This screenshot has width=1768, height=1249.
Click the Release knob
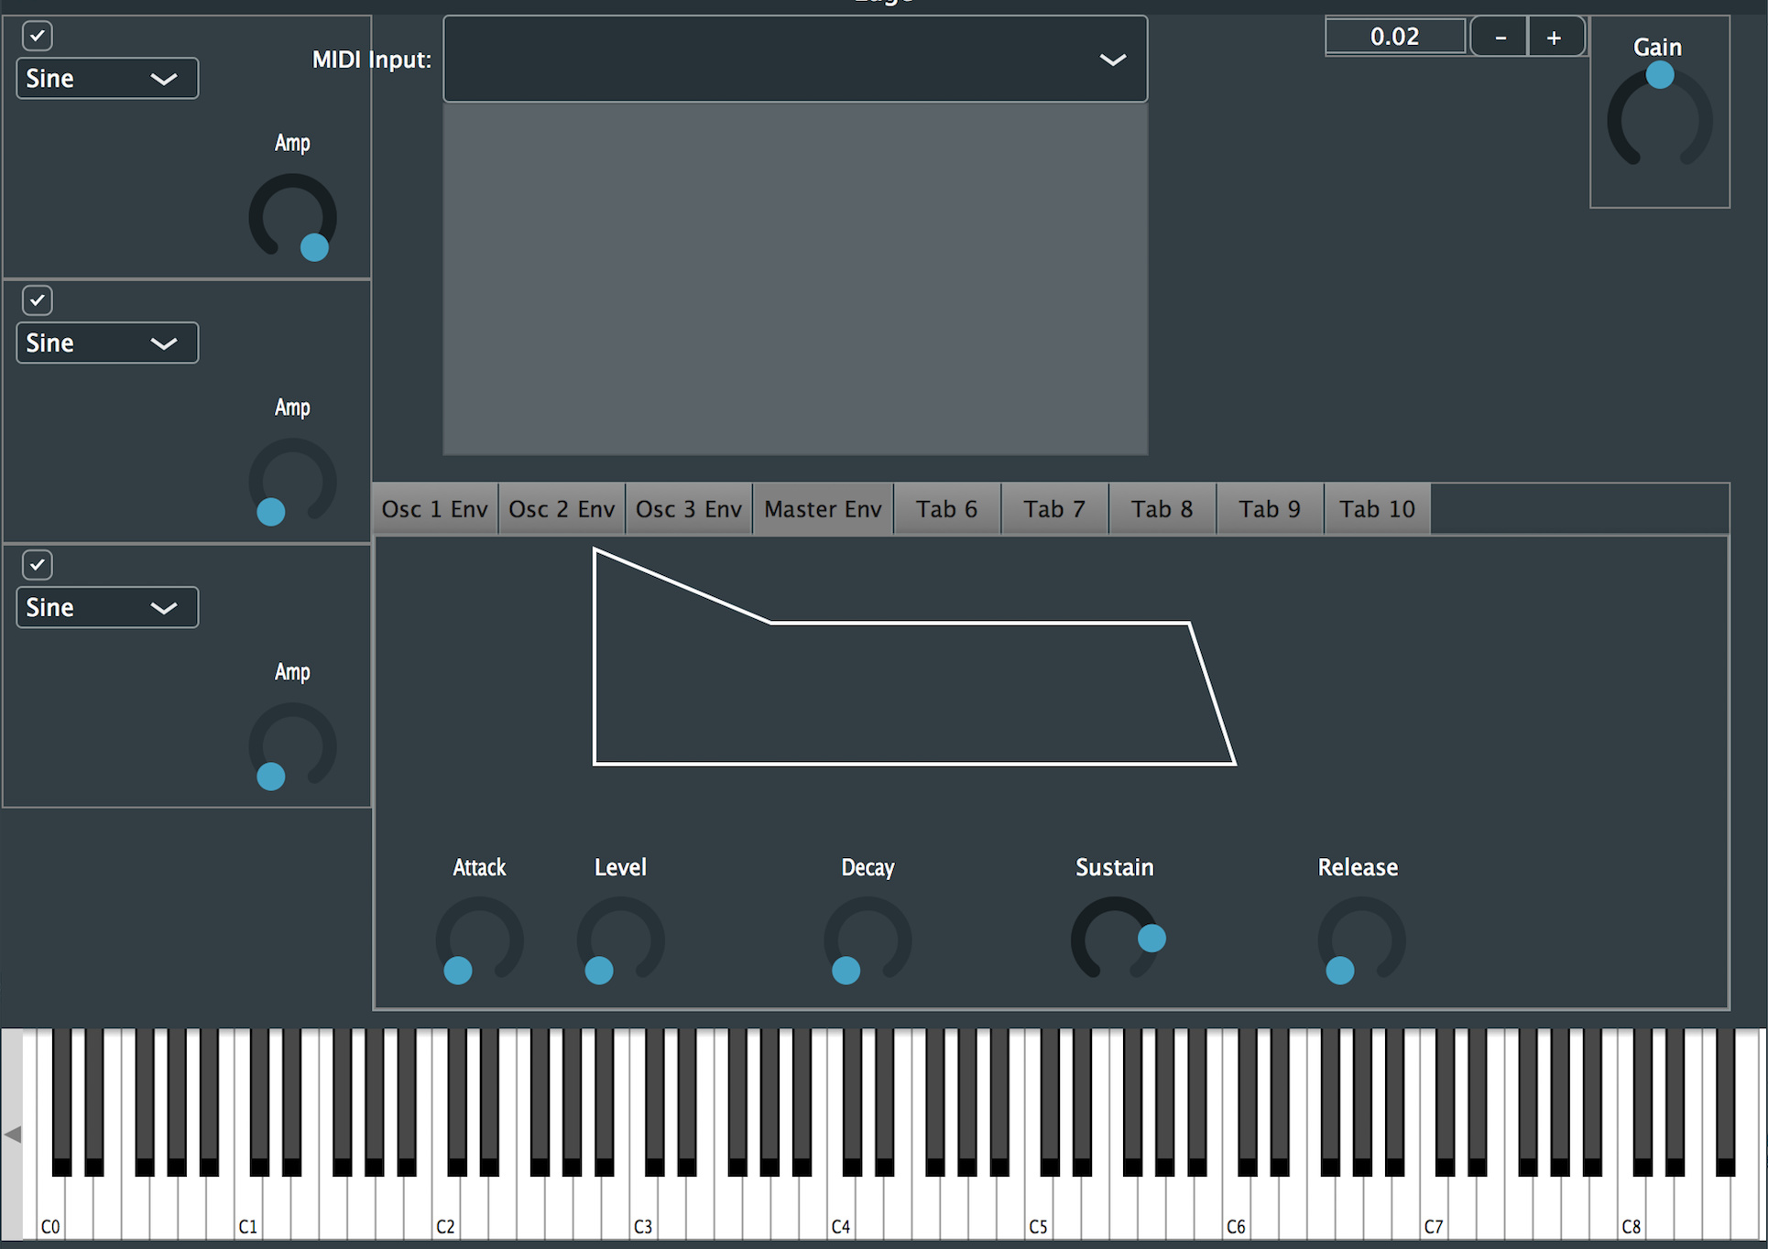1361,940
